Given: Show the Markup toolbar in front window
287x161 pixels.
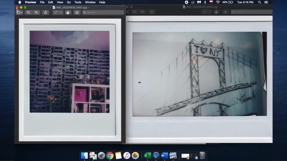Looking at the screenshot, I should (77, 13).
